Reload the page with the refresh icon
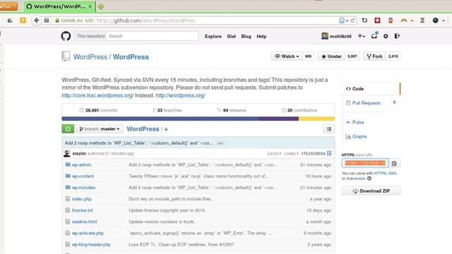The width and height of the screenshot is (452, 254). [352, 20]
